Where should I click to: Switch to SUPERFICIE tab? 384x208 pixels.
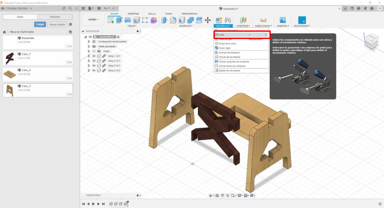(x=133, y=14)
